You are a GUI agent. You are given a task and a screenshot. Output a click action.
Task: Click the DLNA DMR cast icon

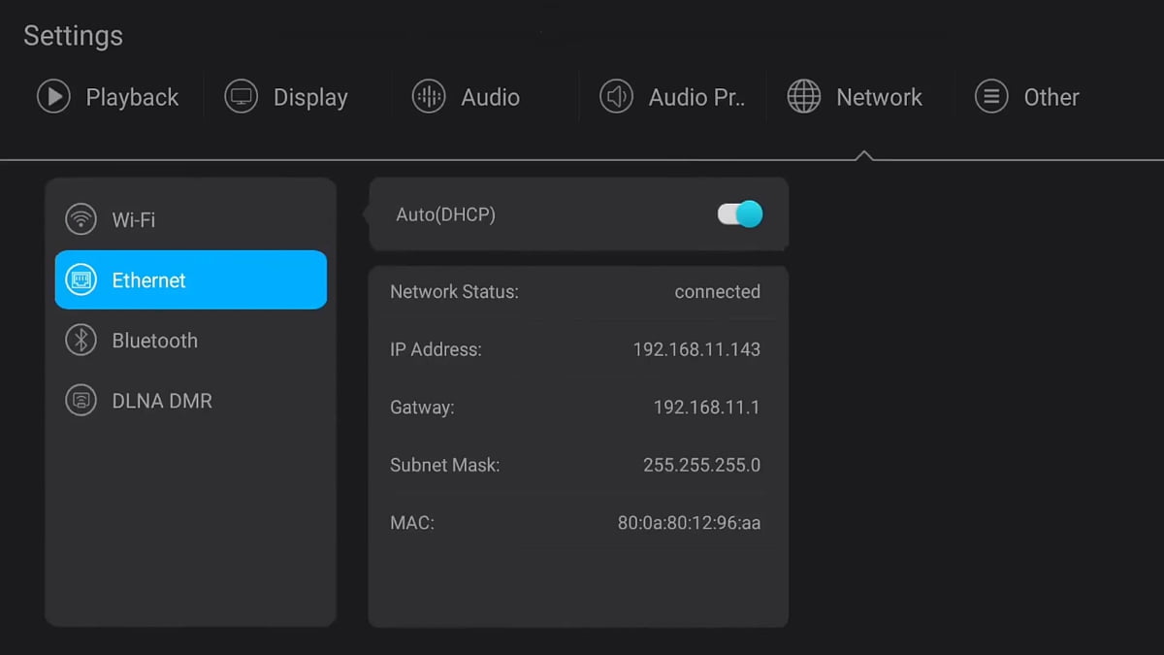point(81,401)
